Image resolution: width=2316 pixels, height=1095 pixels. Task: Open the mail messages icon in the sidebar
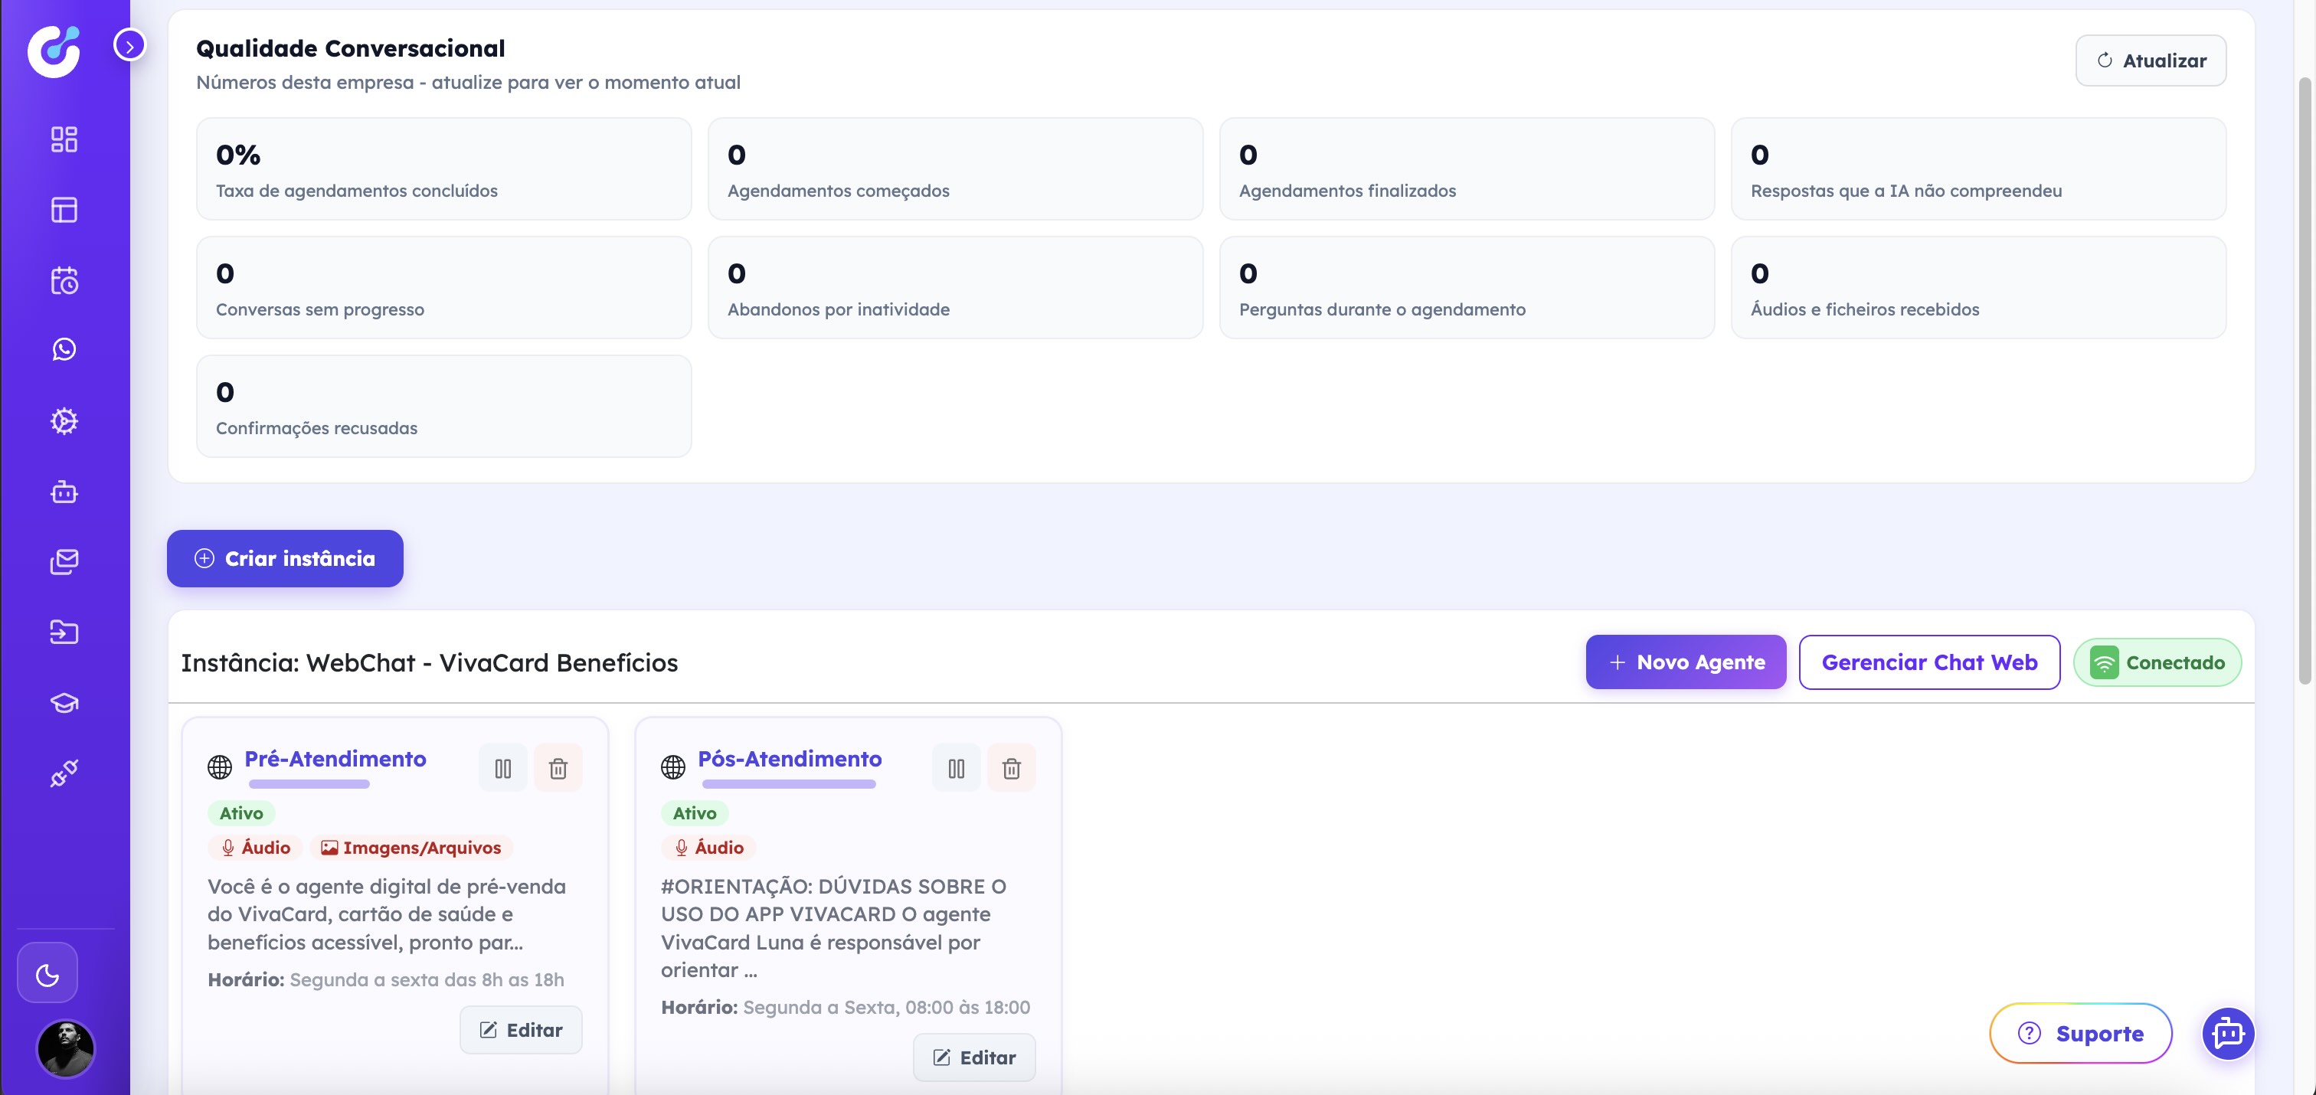point(64,562)
